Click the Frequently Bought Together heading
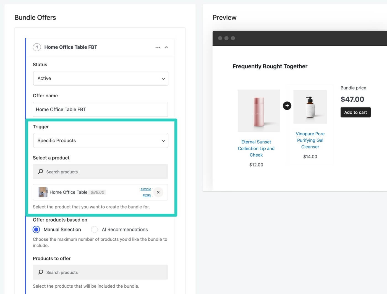The height and width of the screenshot is (294, 387). click(270, 66)
